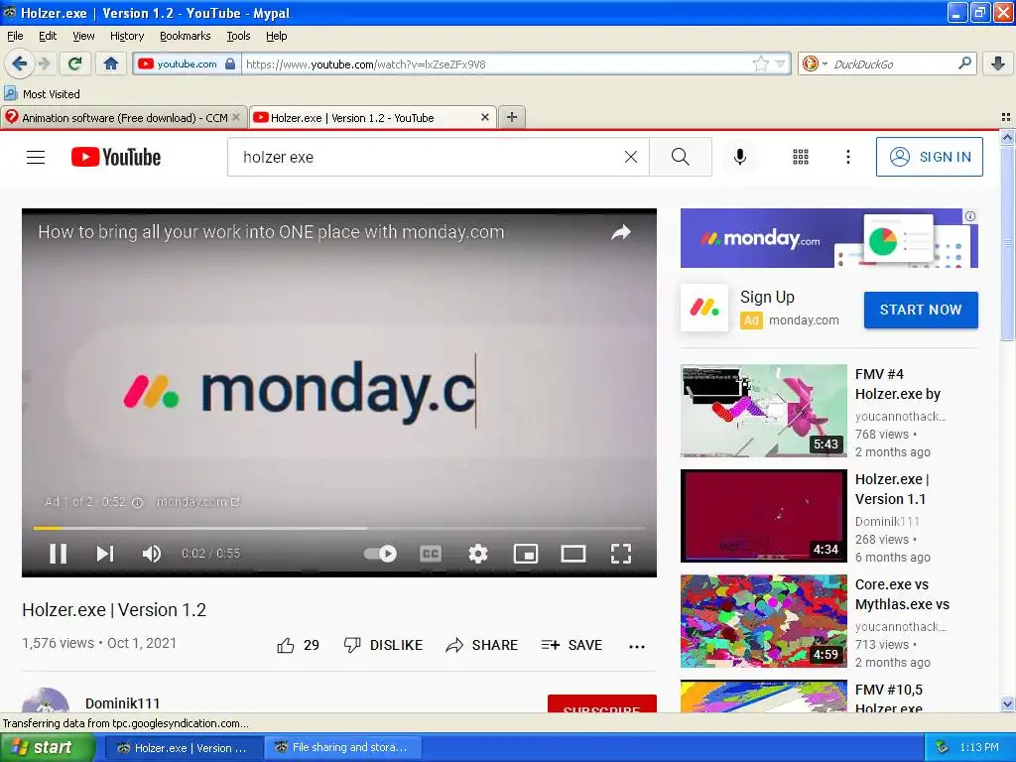
Task: Open the View menu
Action: pyautogui.click(x=83, y=36)
